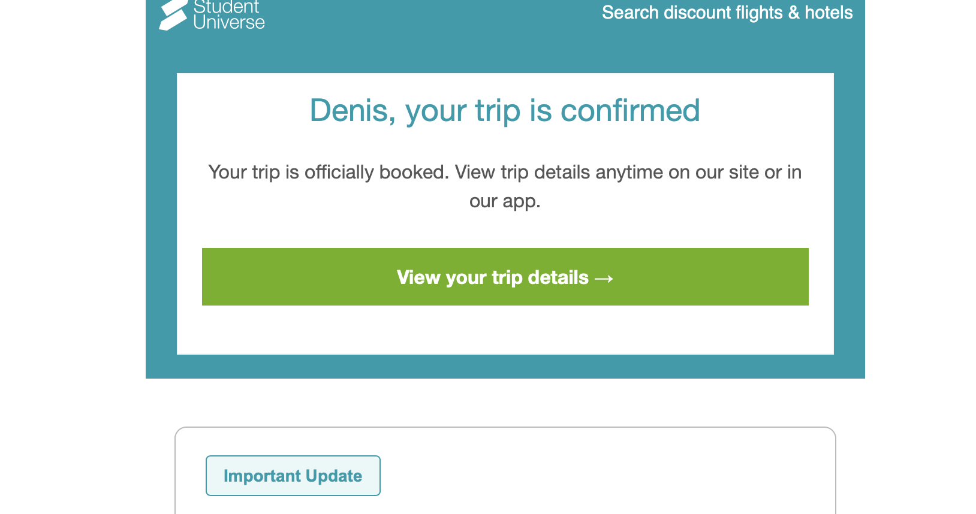
Task: Click the StudentUniverse striped logo icon
Action: coord(173,14)
